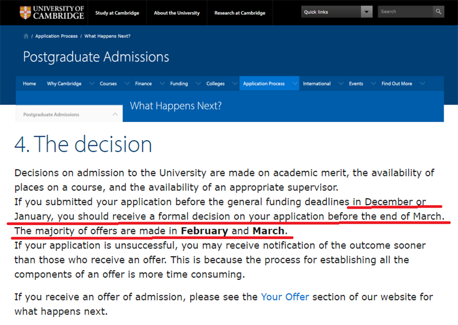The height and width of the screenshot is (325, 458).
Task: Open the Find Out More menu
Action: click(397, 83)
